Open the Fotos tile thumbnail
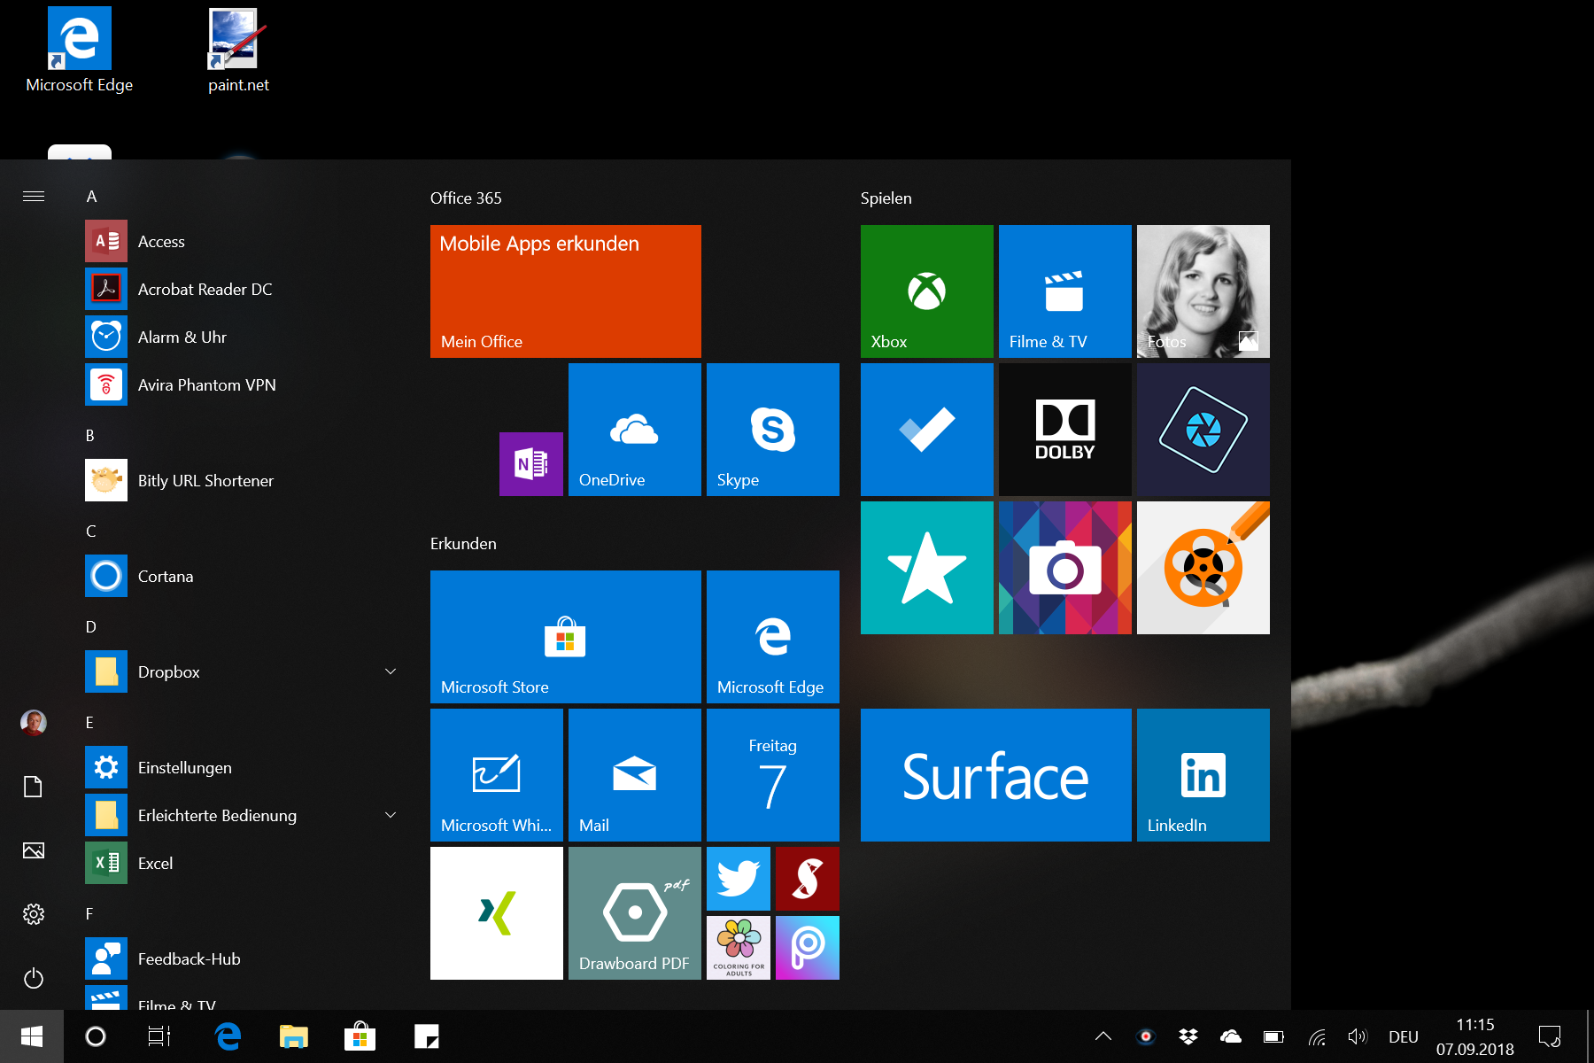This screenshot has width=1594, height=1063. pos(1203,291)
